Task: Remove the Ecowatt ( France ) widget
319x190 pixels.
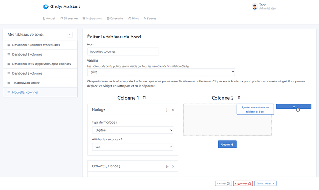Action: [173, 166]
